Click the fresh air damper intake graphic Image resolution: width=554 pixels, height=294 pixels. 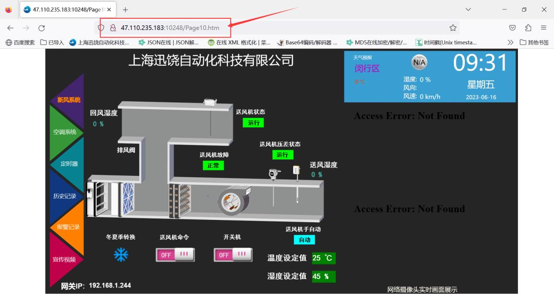(x=97, y=199)
